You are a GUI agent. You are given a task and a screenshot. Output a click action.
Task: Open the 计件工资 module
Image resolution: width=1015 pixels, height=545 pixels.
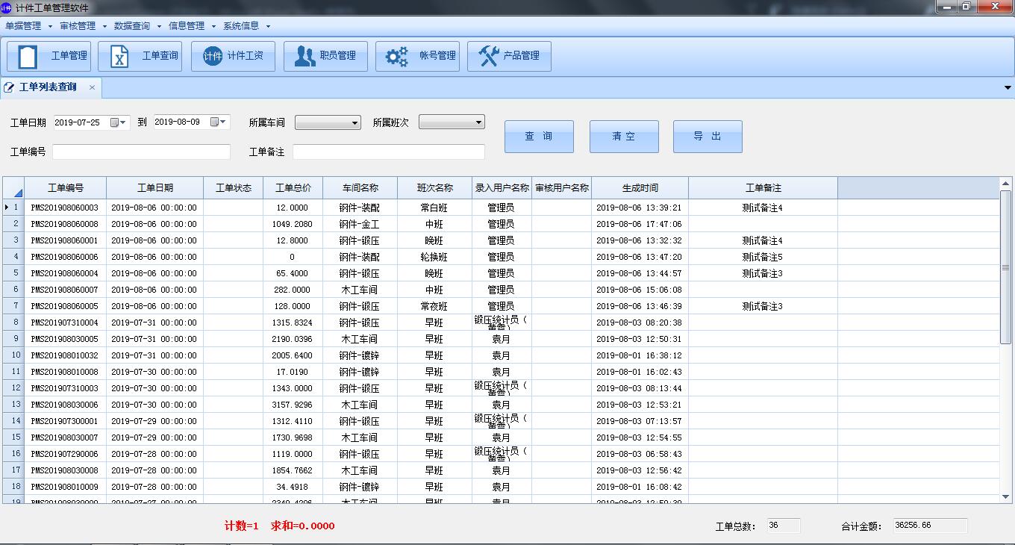point(233,56)
